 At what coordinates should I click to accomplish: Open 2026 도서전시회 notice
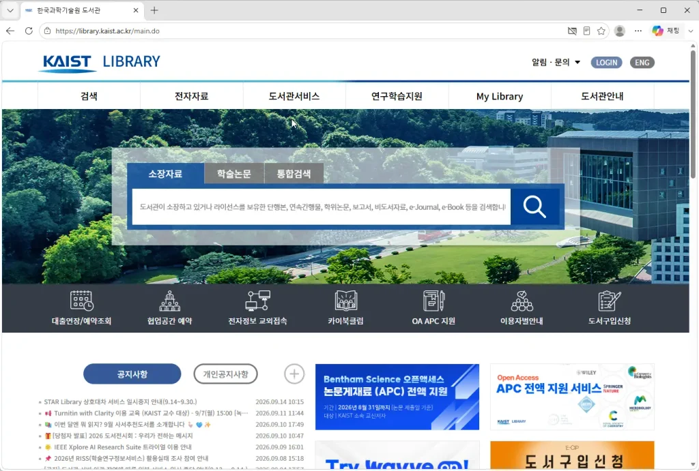(x=119, y=436)
